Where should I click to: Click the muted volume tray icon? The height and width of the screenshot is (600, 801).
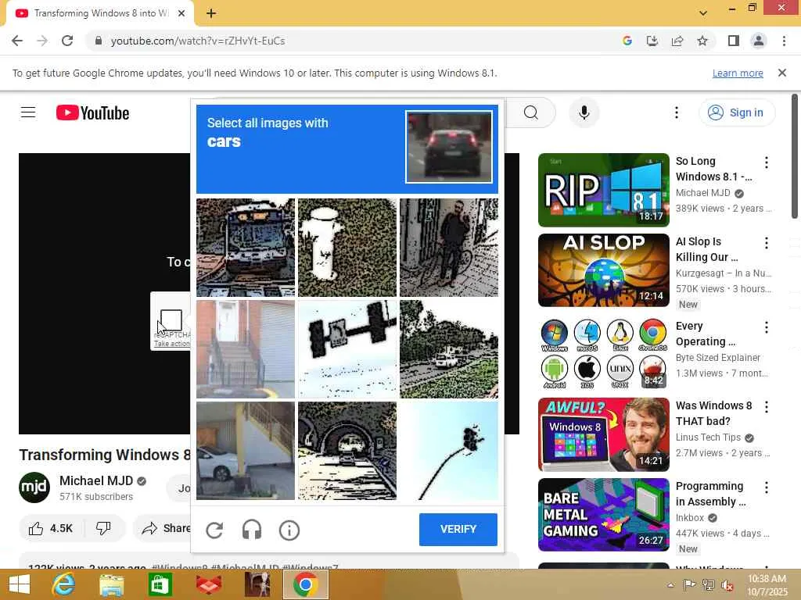coord(727,585)
